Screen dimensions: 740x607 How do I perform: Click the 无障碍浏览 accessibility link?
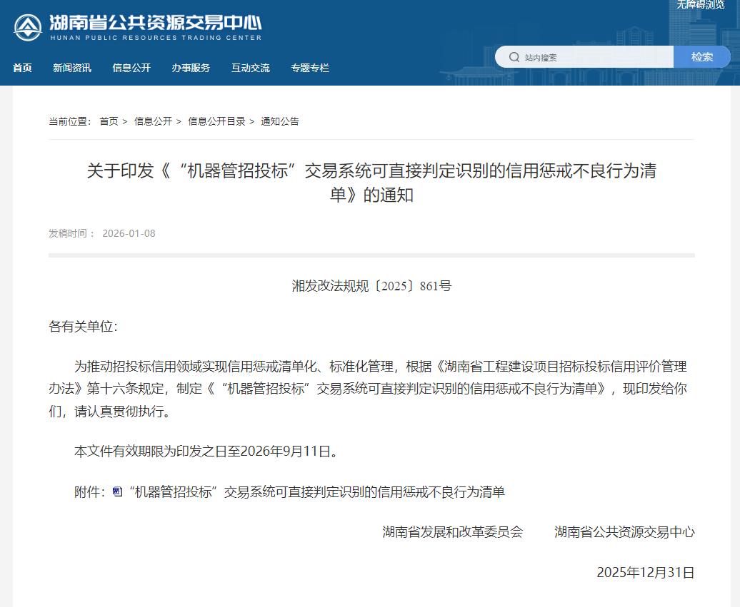click(x=700, y=5)
